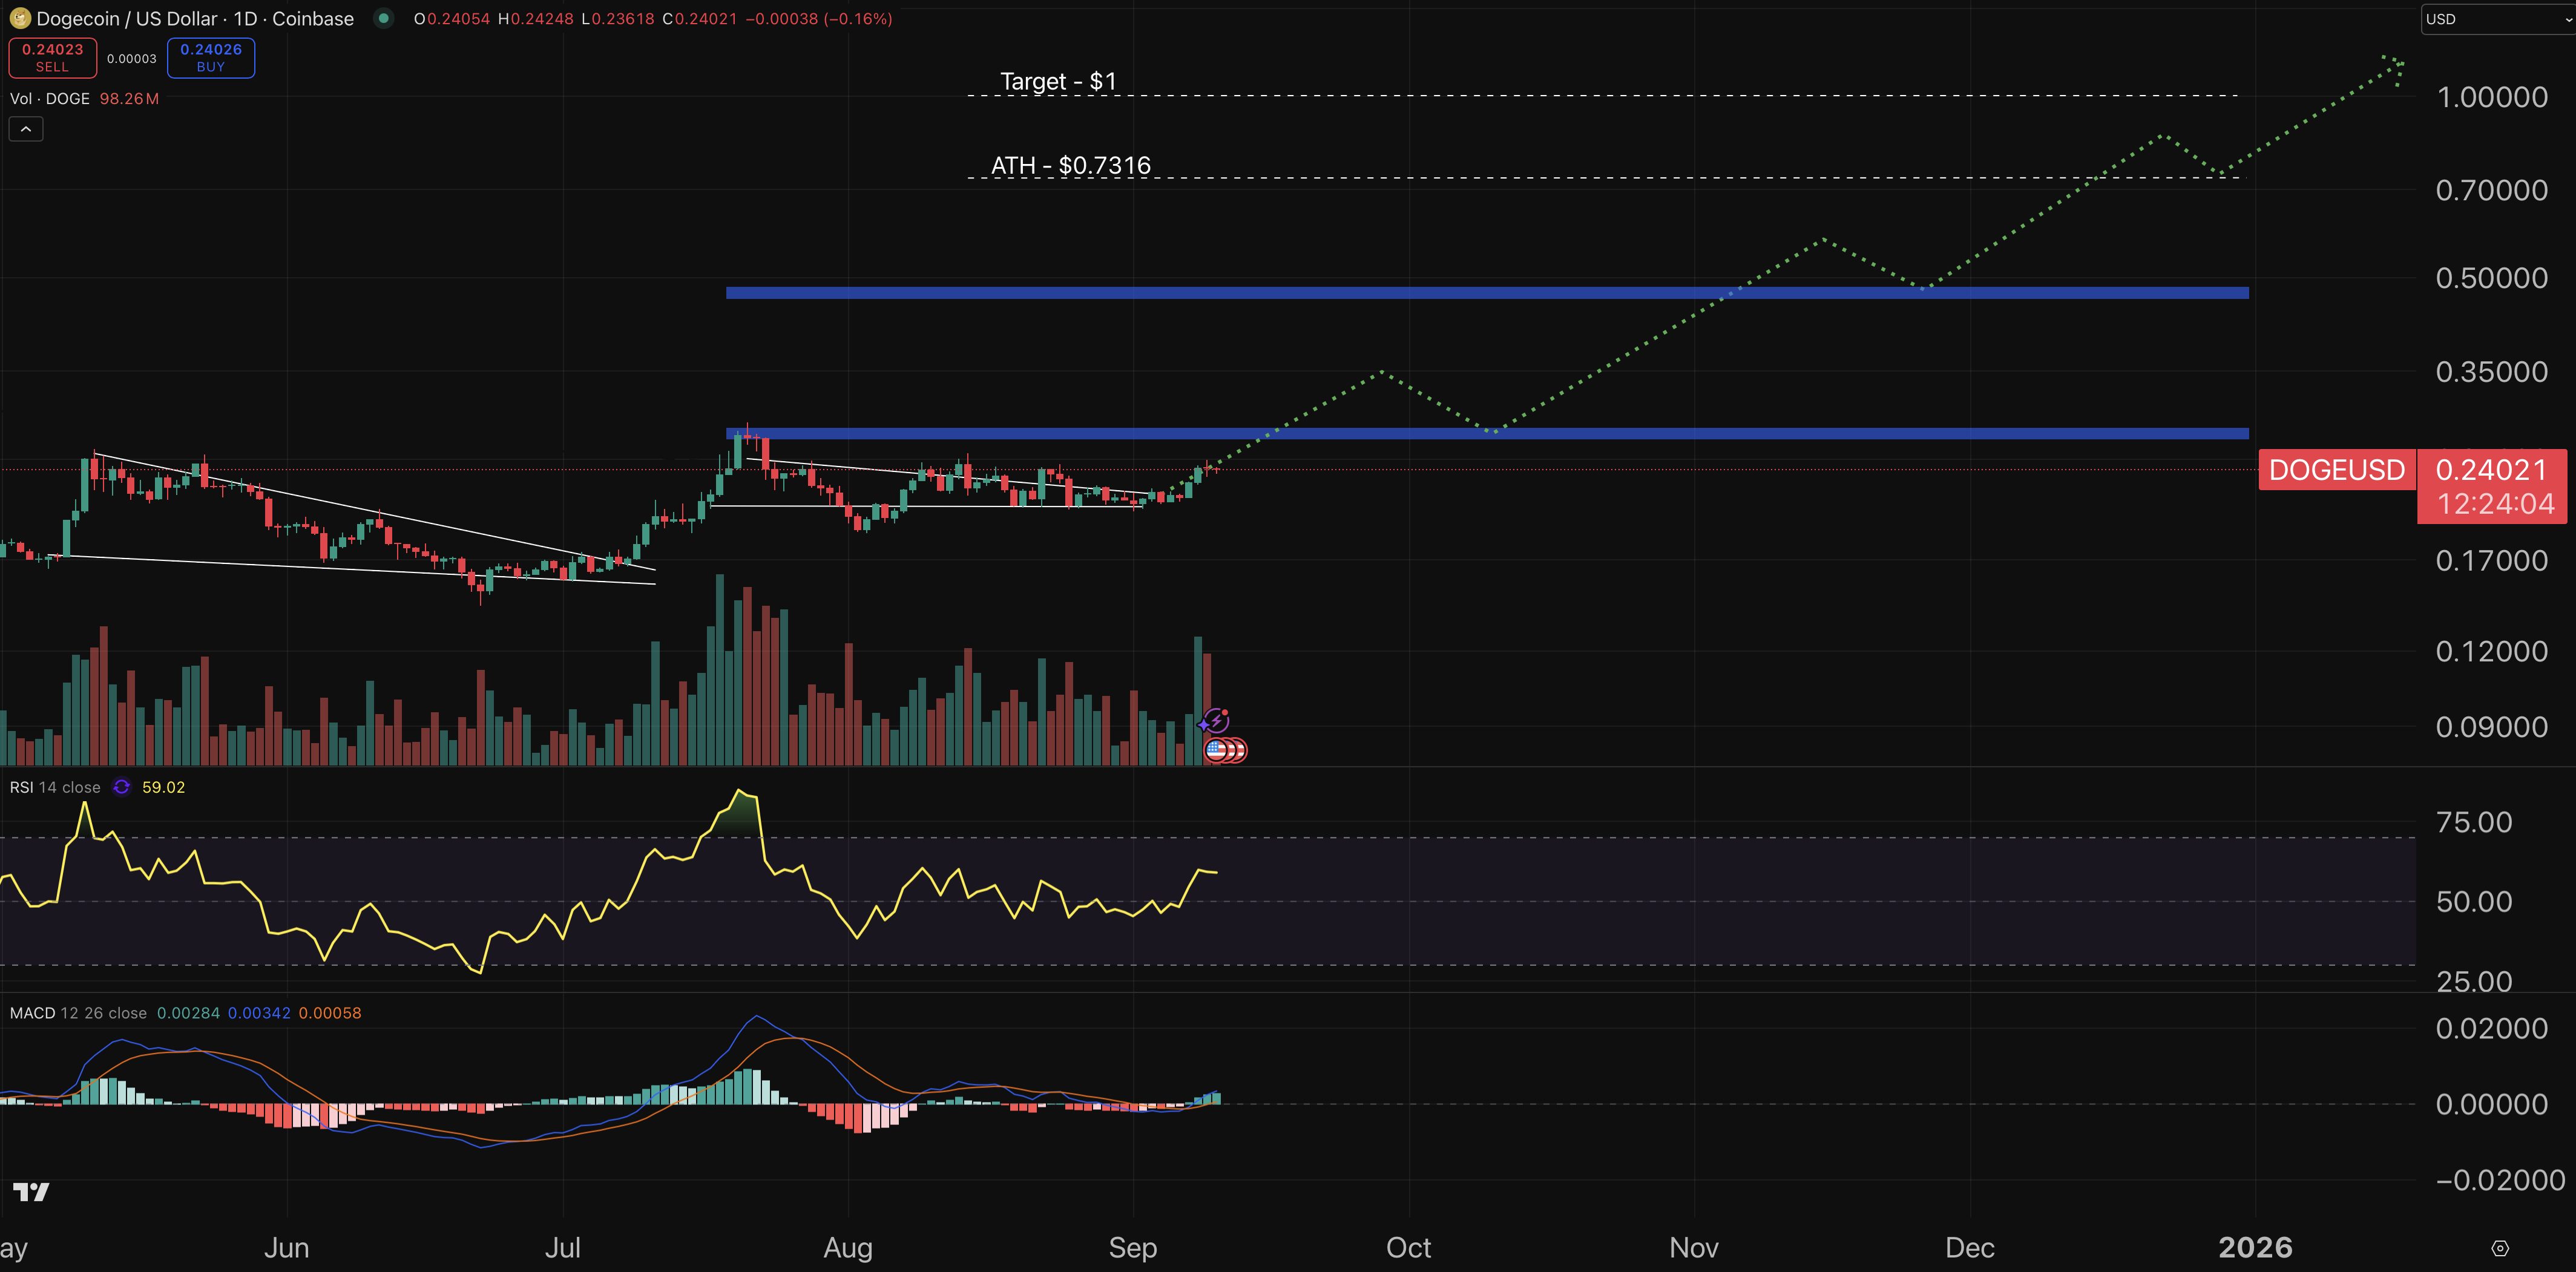2576x1272 pixels.
Task: Click the Sell button at 0.24023
Action: point(52,57)
